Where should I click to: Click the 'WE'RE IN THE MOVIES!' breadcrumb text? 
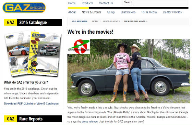[x=136, y=21]
